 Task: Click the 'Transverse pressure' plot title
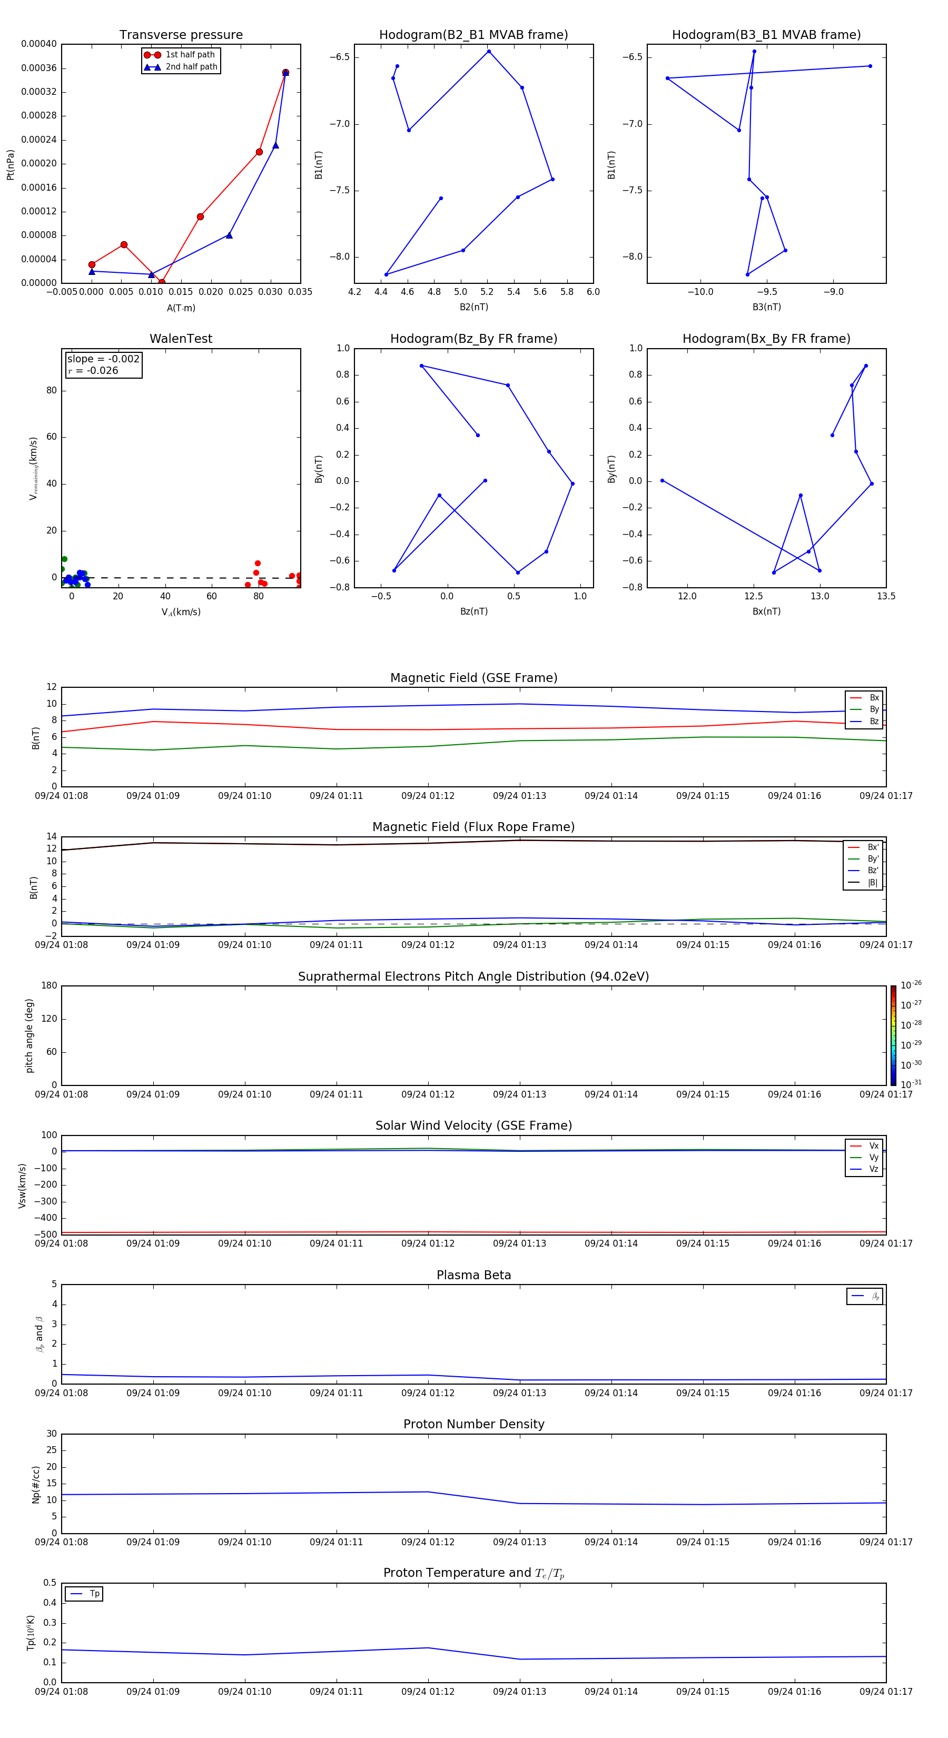tap(181, 35)
